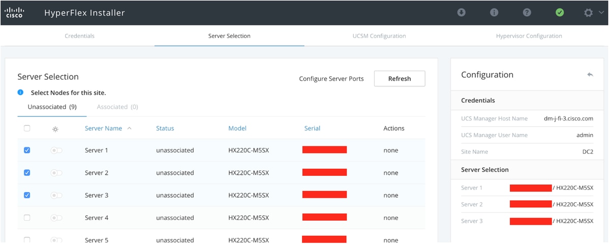Image resolution: width=610 pixels, height=245 pixels.
Task: Click the HyperFlex Installer title
Action: 84,13
